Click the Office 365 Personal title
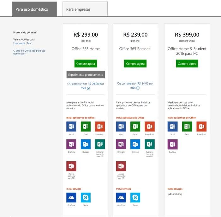This screenshot has width=221, height=217. coord(135,49)
